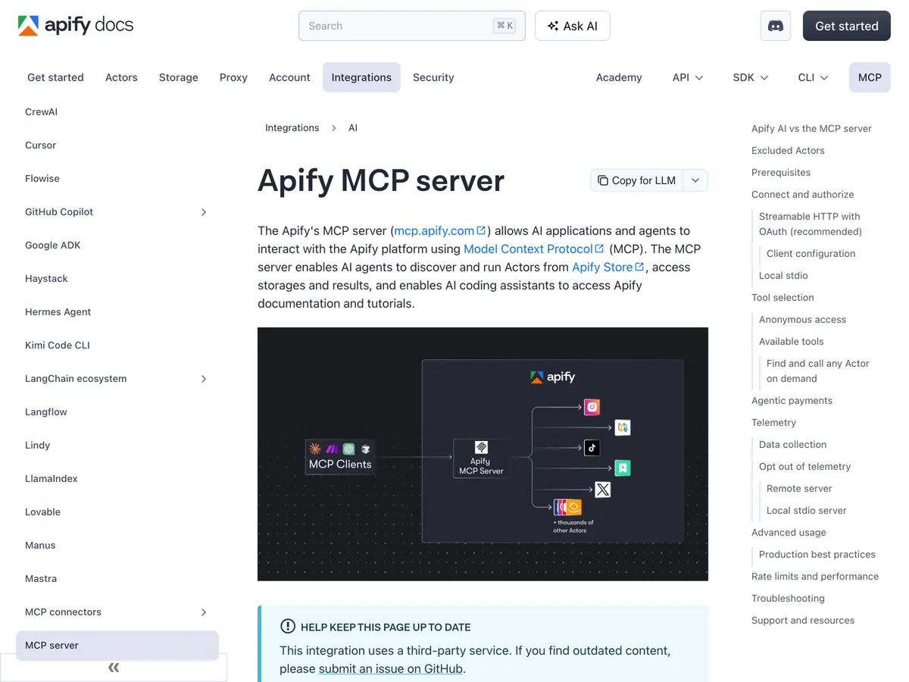Open the Discord community icon

pyautogui.click(x=776, y=26)
